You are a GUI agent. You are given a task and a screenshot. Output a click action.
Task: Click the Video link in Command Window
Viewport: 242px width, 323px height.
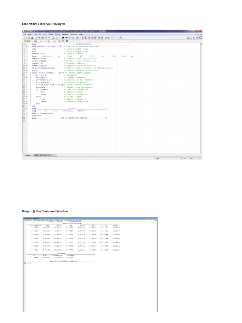tap(51, 220)
